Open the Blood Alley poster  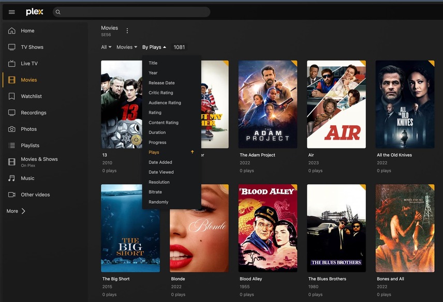click(x=268, y=228)
